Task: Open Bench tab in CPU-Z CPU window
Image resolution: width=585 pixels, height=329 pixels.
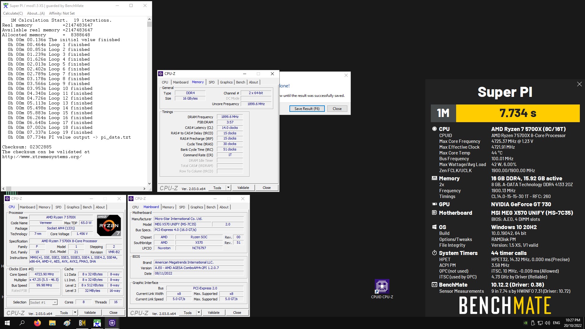Action: (87, 207)
